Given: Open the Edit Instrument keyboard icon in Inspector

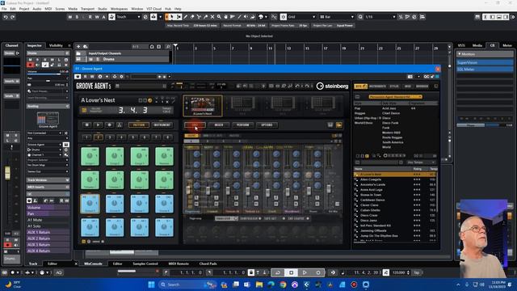Looking at the screenshot, I should coord(66,145).
